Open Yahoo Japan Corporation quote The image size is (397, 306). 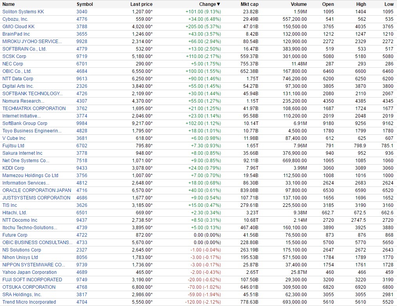click(x=29, y=272)
